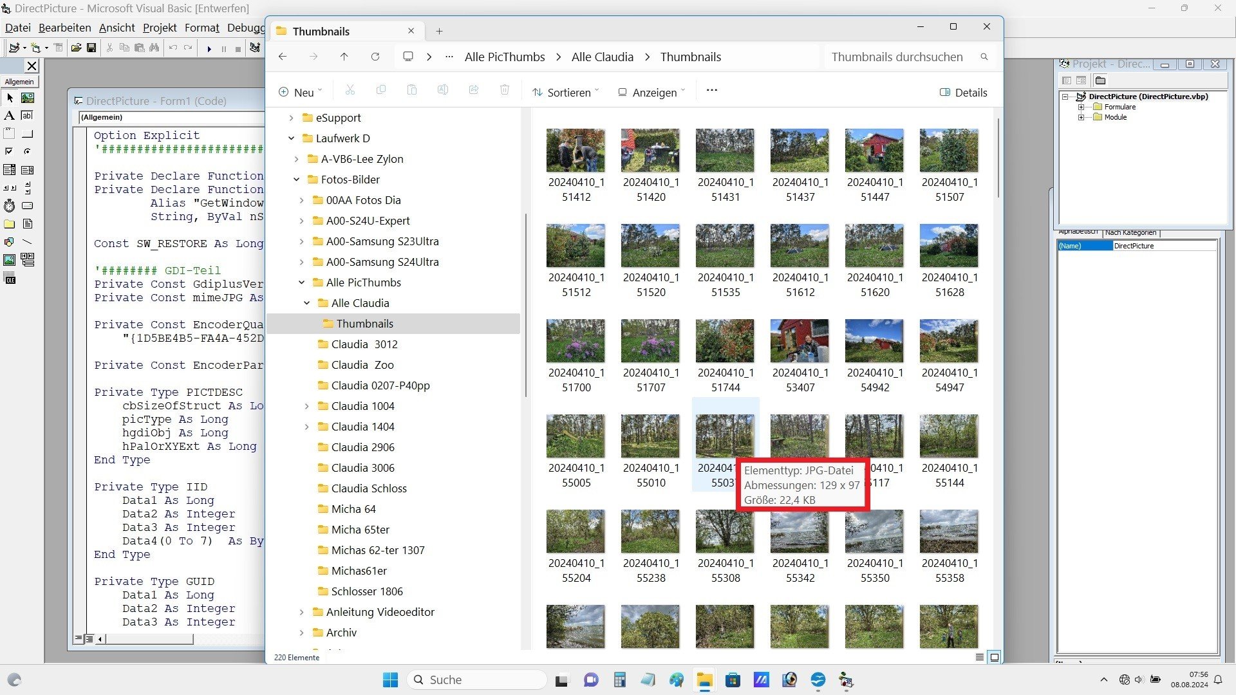This screenshot has width=1236, height=695.
Task: Select the CheckBox control tool
Action: click(x=9, y=152)
